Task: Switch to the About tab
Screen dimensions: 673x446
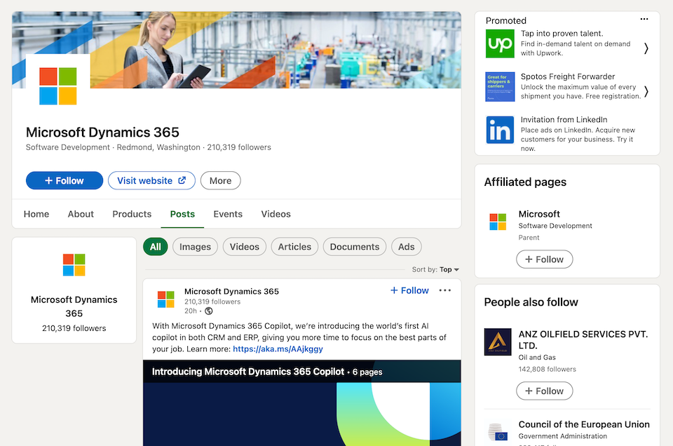Action: pyautogui.click(x=81, y=214)
